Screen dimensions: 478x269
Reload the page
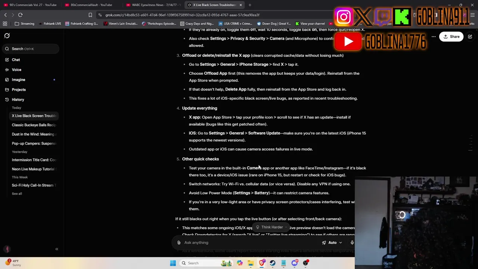20,15
